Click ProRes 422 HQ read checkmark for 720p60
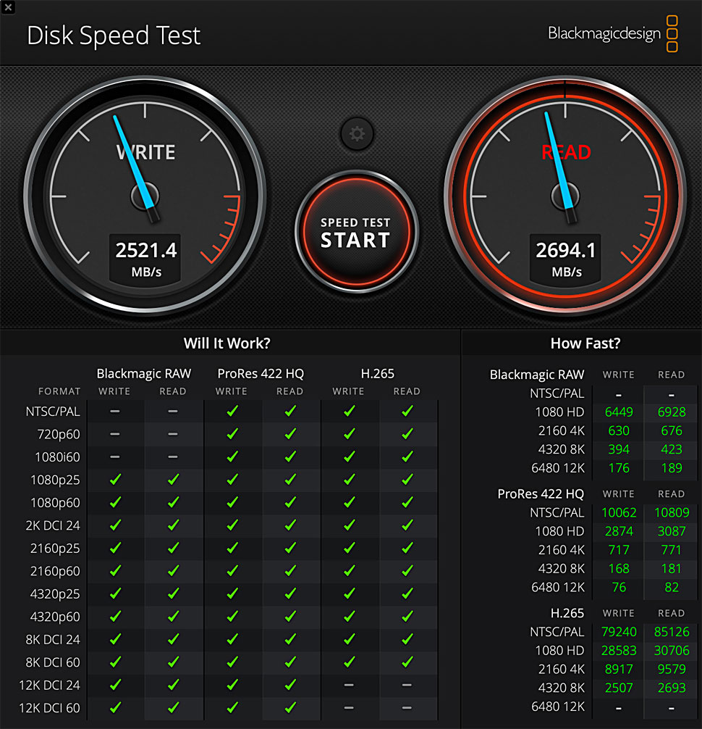The width and height of the screenshot is (702, 729). 290,434
